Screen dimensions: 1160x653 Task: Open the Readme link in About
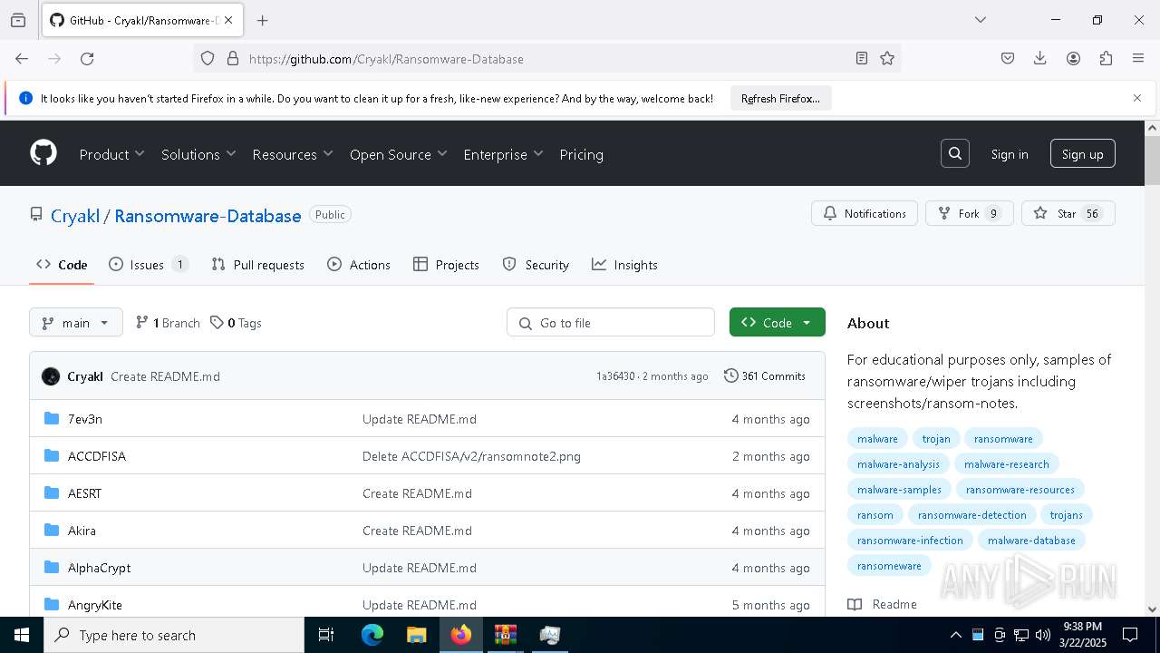[883, 604]
